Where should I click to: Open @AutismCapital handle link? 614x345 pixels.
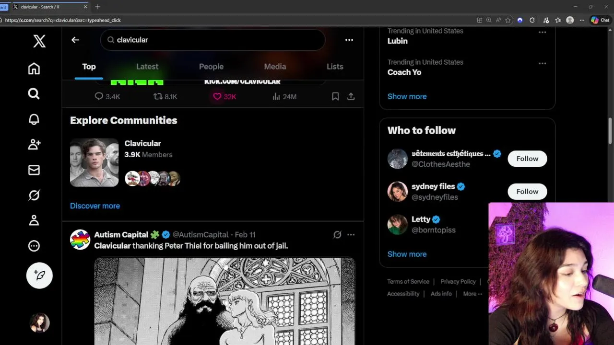click(x=201, y=234)
